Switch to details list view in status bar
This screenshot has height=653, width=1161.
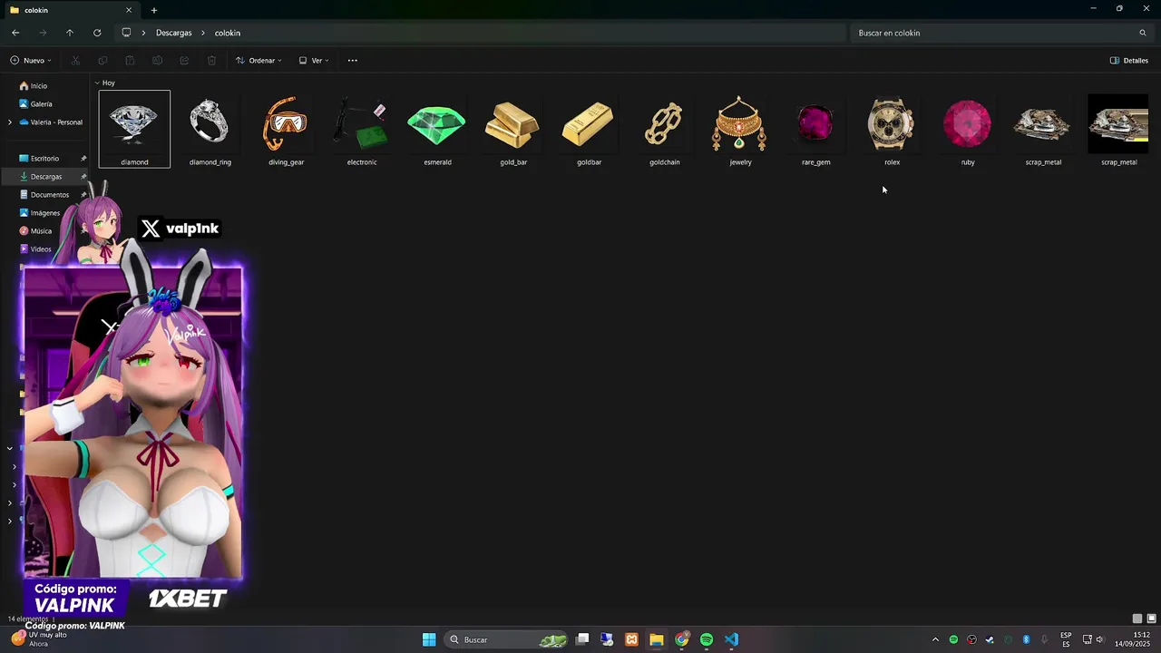[1137, 619]
